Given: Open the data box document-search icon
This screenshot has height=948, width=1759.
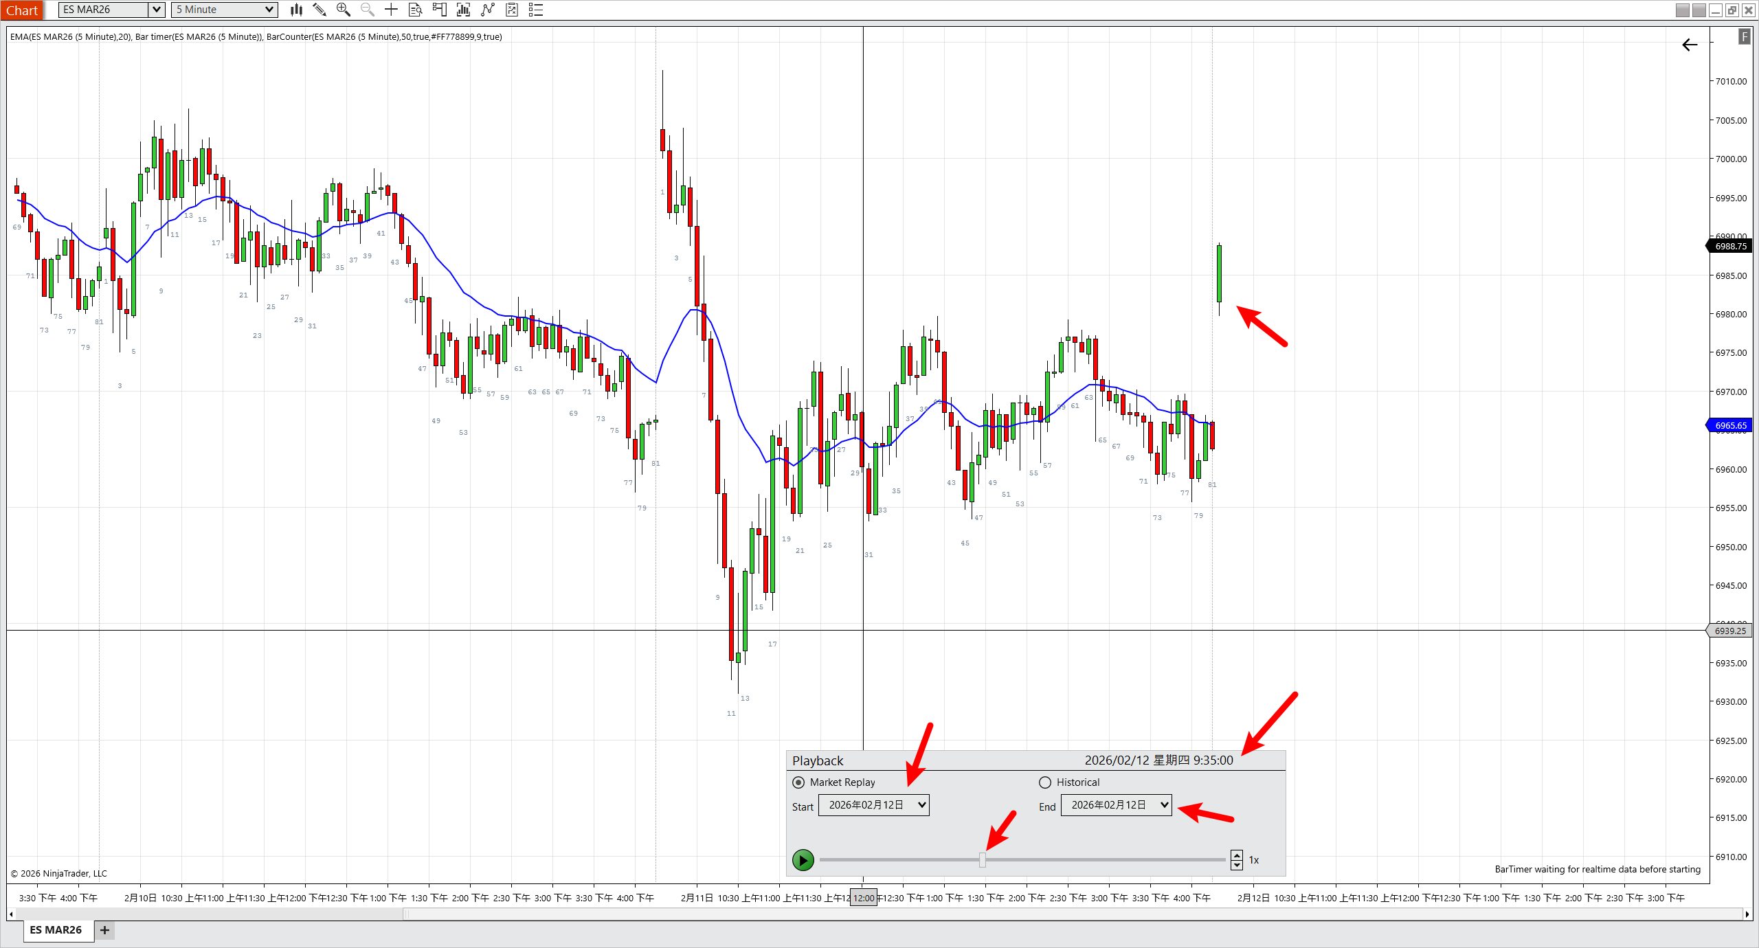Looking at the screenshot, I should click(x=415, y=10).
